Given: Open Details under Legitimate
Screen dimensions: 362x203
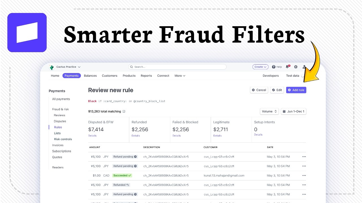Looking at the screenshot, I should 217,136.
